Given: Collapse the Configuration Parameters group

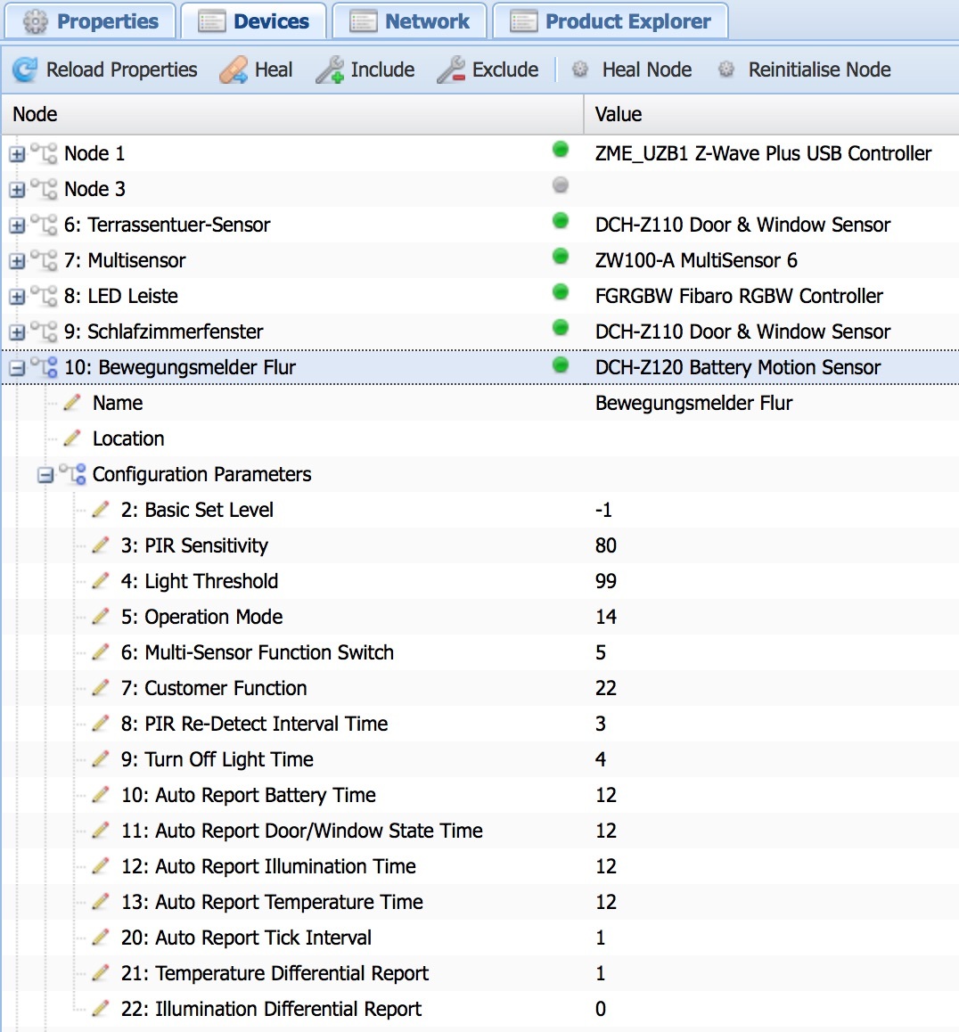Looking at the screenshot, I should tap(45, 475).
